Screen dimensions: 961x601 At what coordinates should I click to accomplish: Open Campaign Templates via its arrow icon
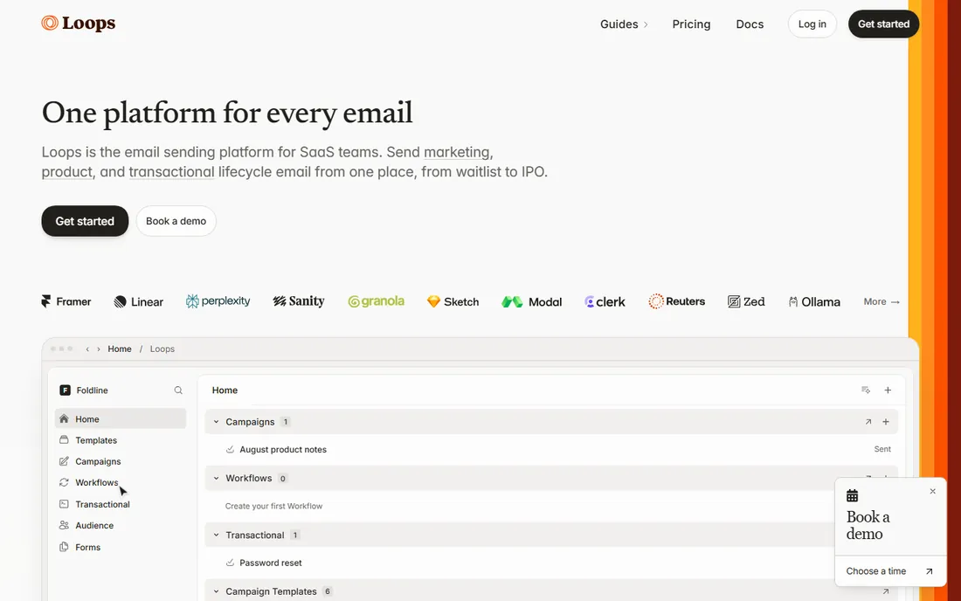(886, 591)
